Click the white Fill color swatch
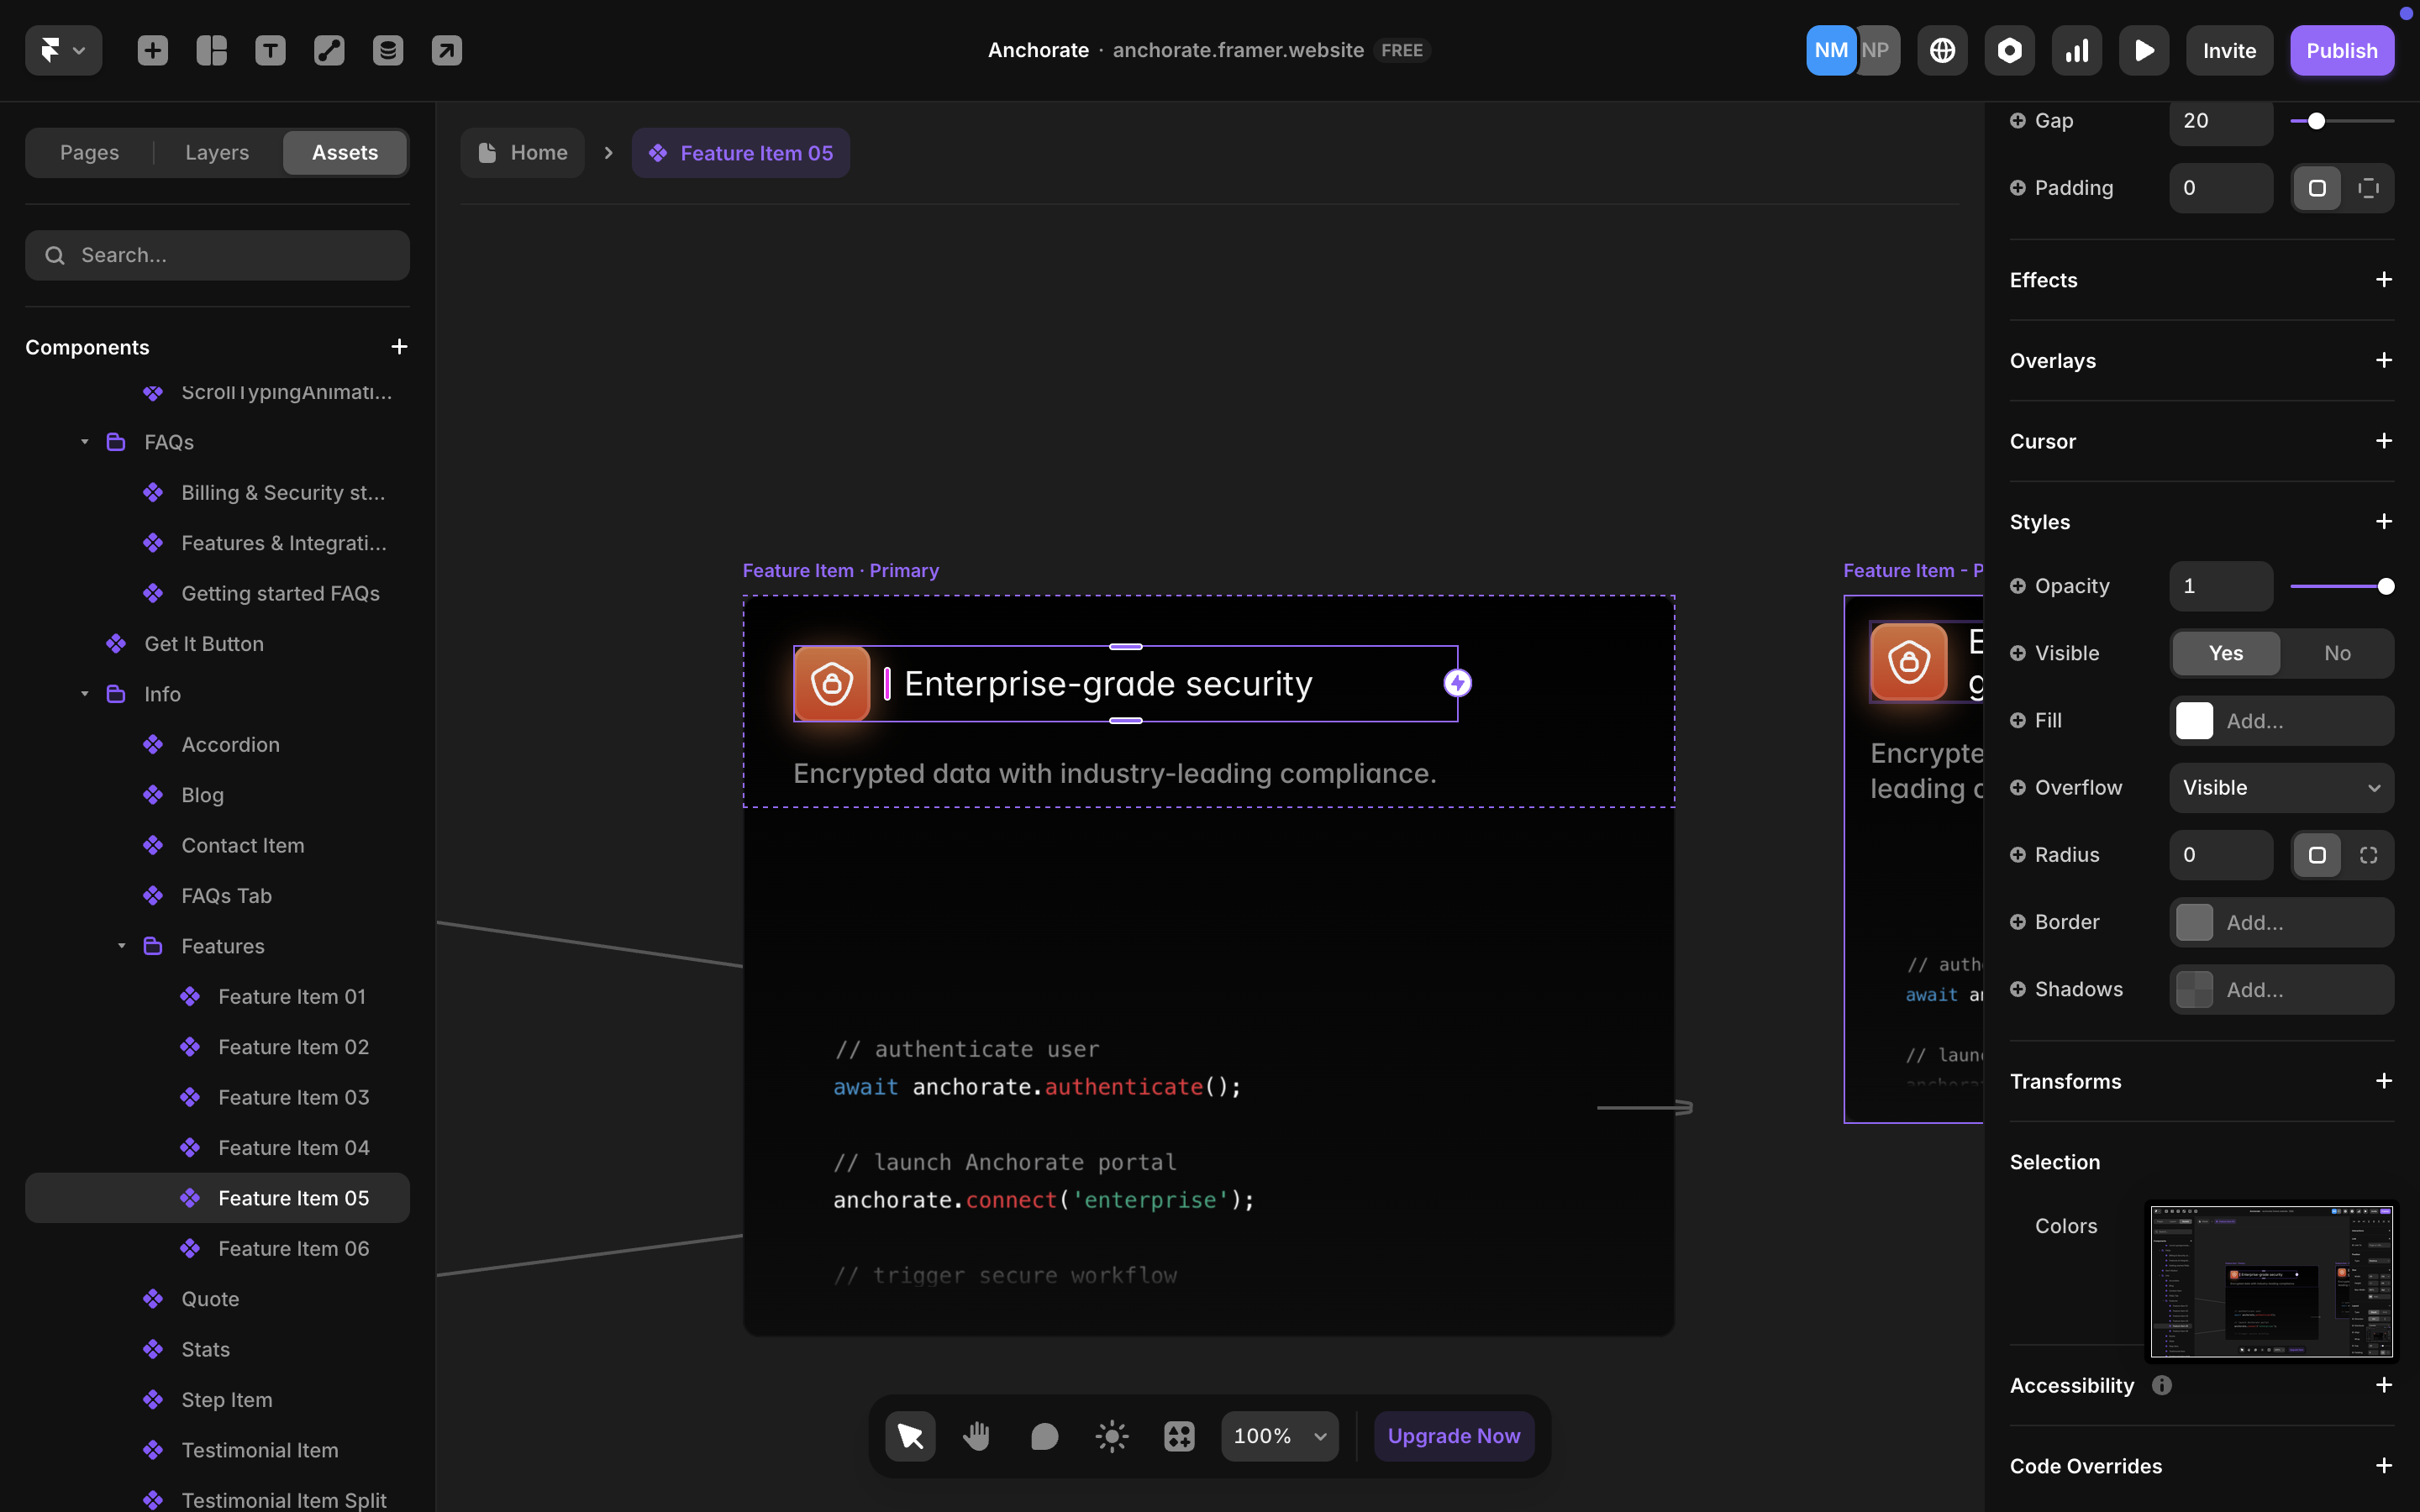 tap(2194, 721)
